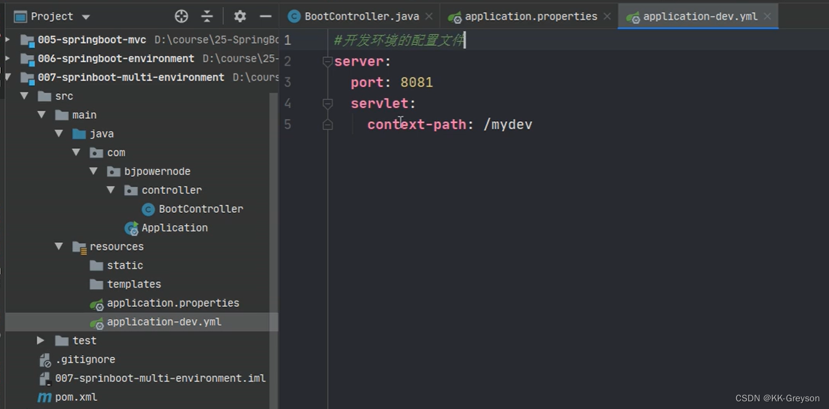Image resolution: width=829 pixels, height=409 pixels.
Task: Select pom.xml in project tree
Action: (x=76, y=397)
